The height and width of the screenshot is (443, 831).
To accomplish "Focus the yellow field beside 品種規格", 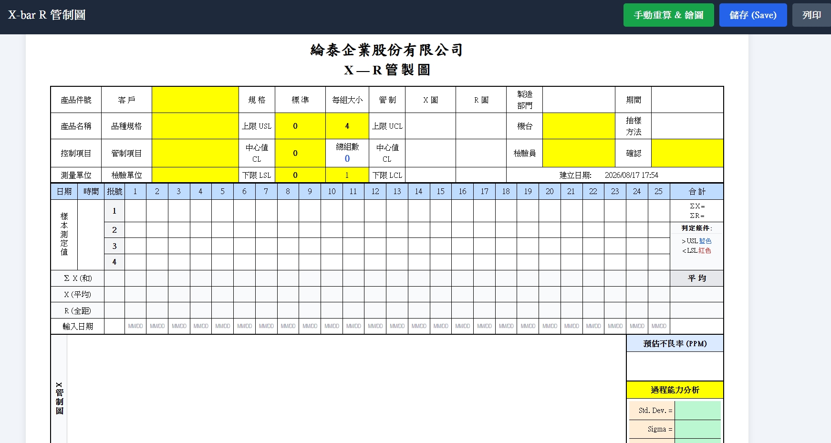I will [195, 126].
